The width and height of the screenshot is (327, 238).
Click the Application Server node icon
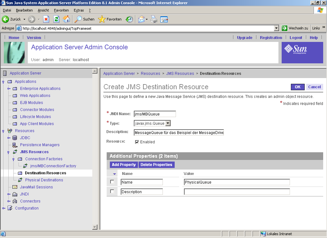pos(5,73)
